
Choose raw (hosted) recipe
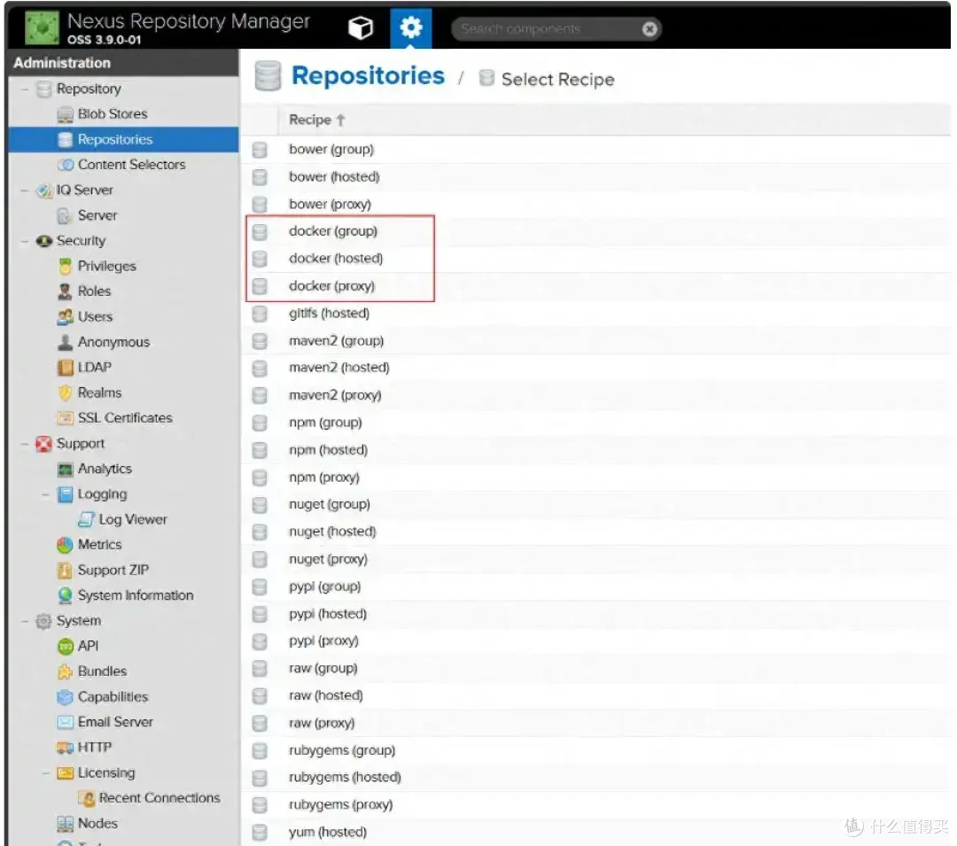[x=595, y=696]
